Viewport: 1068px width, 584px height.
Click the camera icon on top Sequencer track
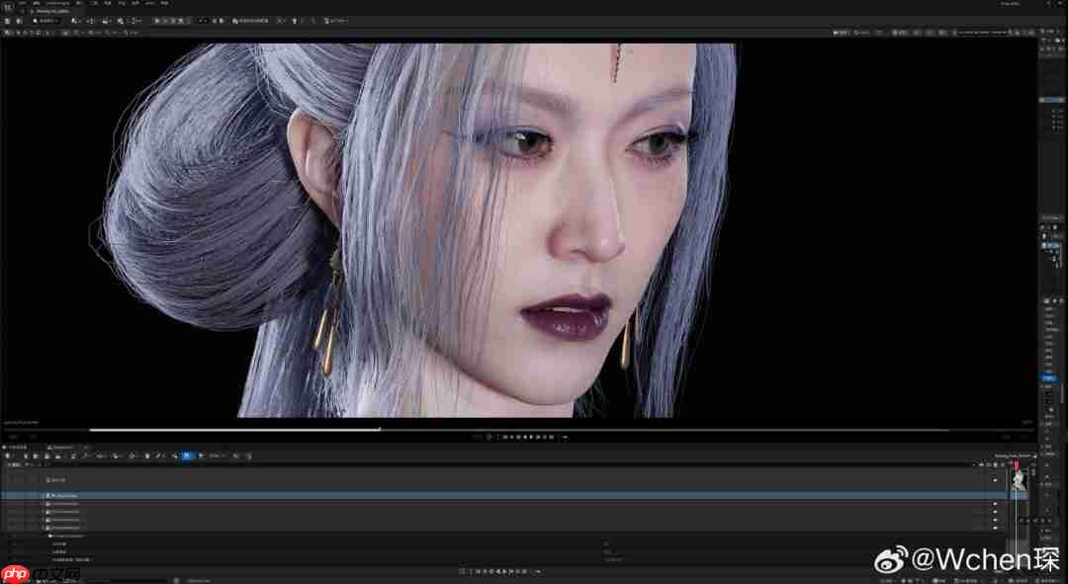49,479
